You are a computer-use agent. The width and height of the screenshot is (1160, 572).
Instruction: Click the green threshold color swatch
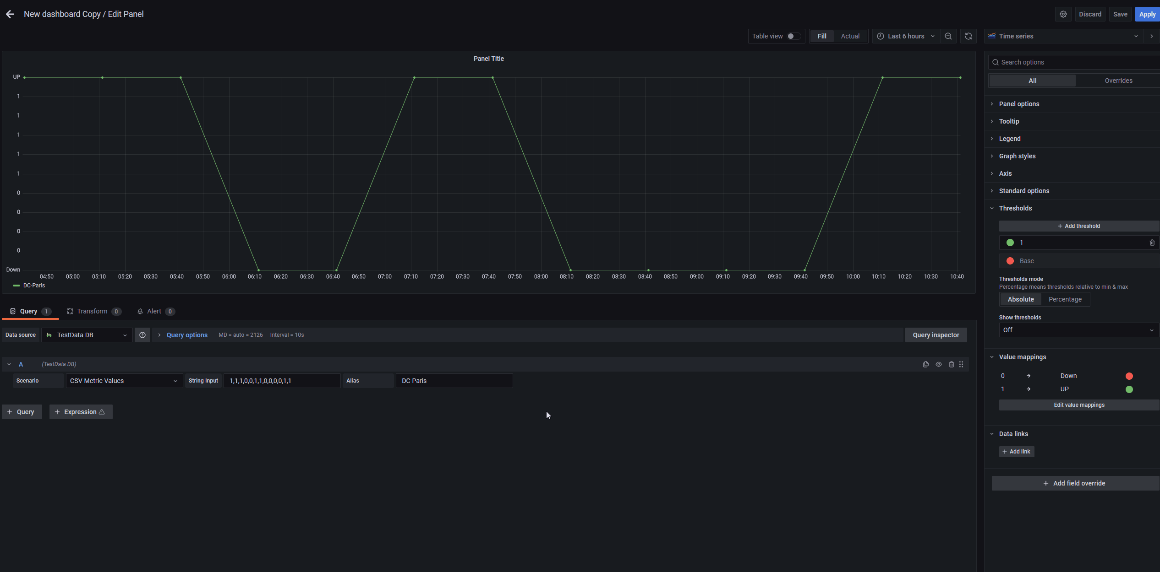pos(1010,243)
